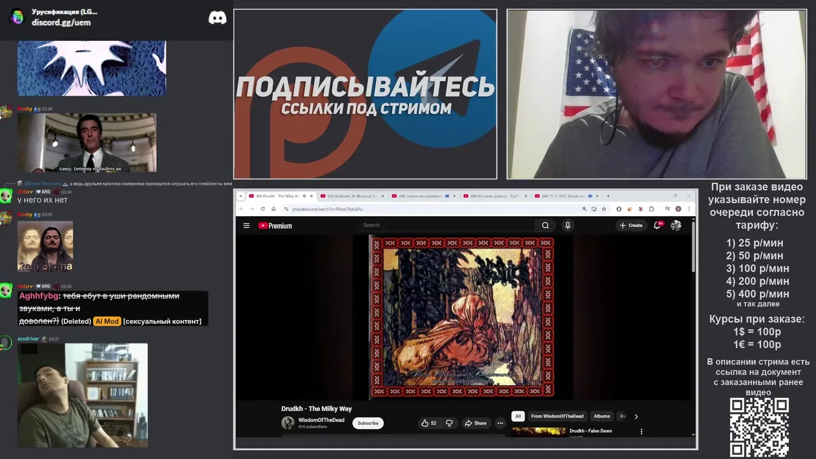Switch to the 15.11.2025 Stream tab

(566, 196)
